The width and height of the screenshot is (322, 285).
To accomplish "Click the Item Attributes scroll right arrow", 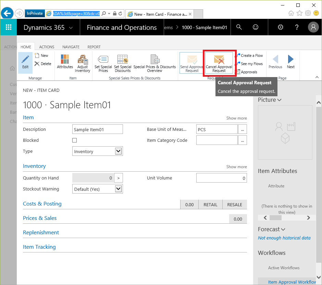I will (308, 218).
